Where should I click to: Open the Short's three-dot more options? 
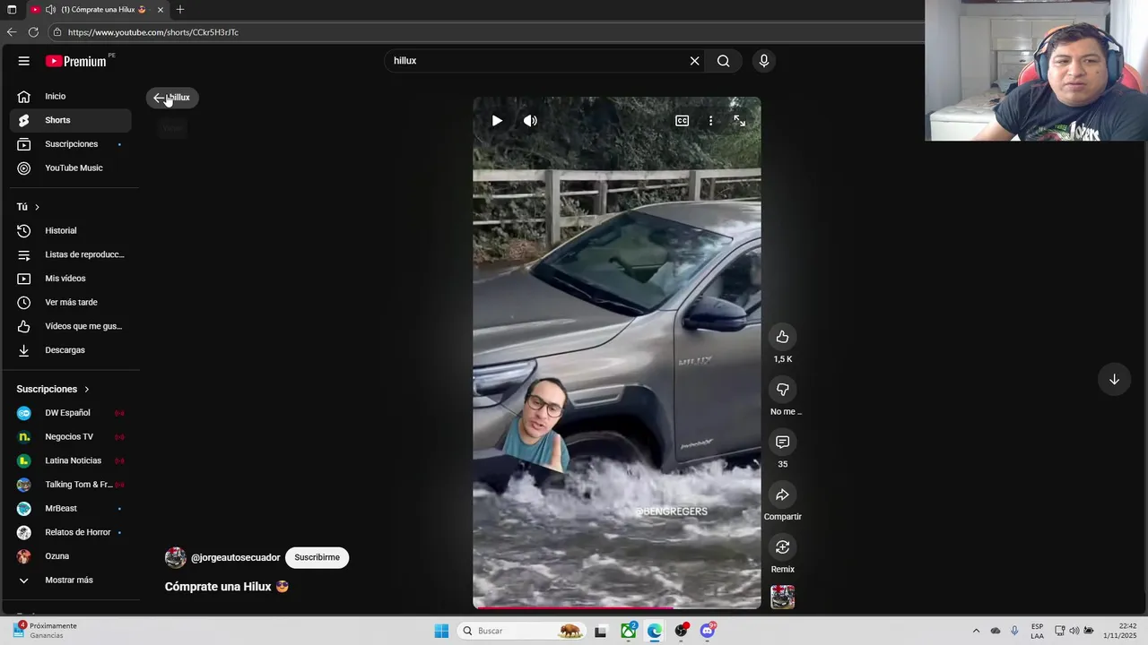710,121
